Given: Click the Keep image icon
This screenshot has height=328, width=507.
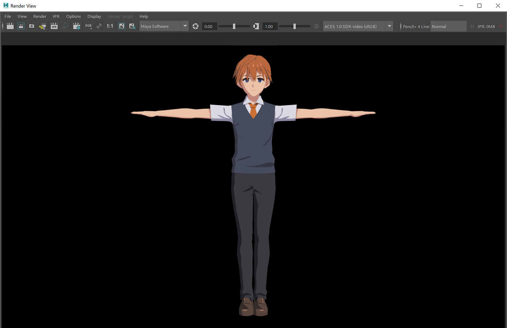Looking at the screenshot, I should pos(122,26).
